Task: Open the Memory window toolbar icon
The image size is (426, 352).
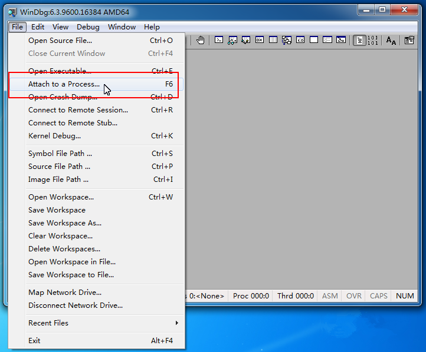Action: pos(273,40)
